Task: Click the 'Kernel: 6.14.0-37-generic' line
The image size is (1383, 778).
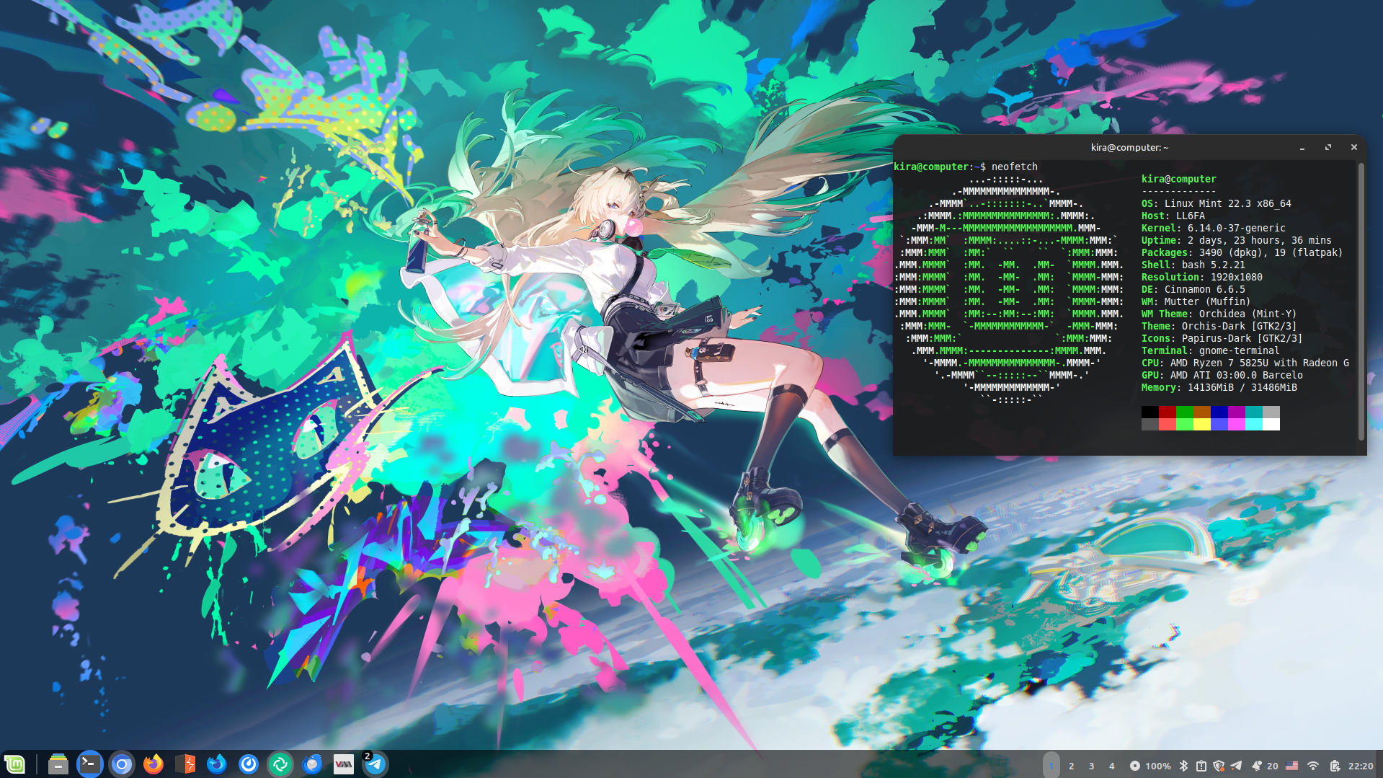Action: pyautogui.click(x=1214, y=228)
